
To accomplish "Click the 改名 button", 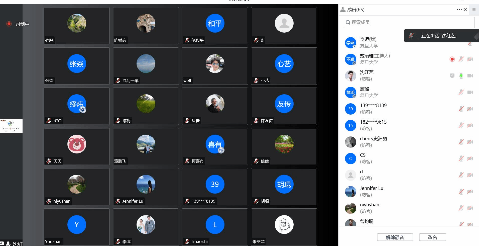I will pos(432,237).
